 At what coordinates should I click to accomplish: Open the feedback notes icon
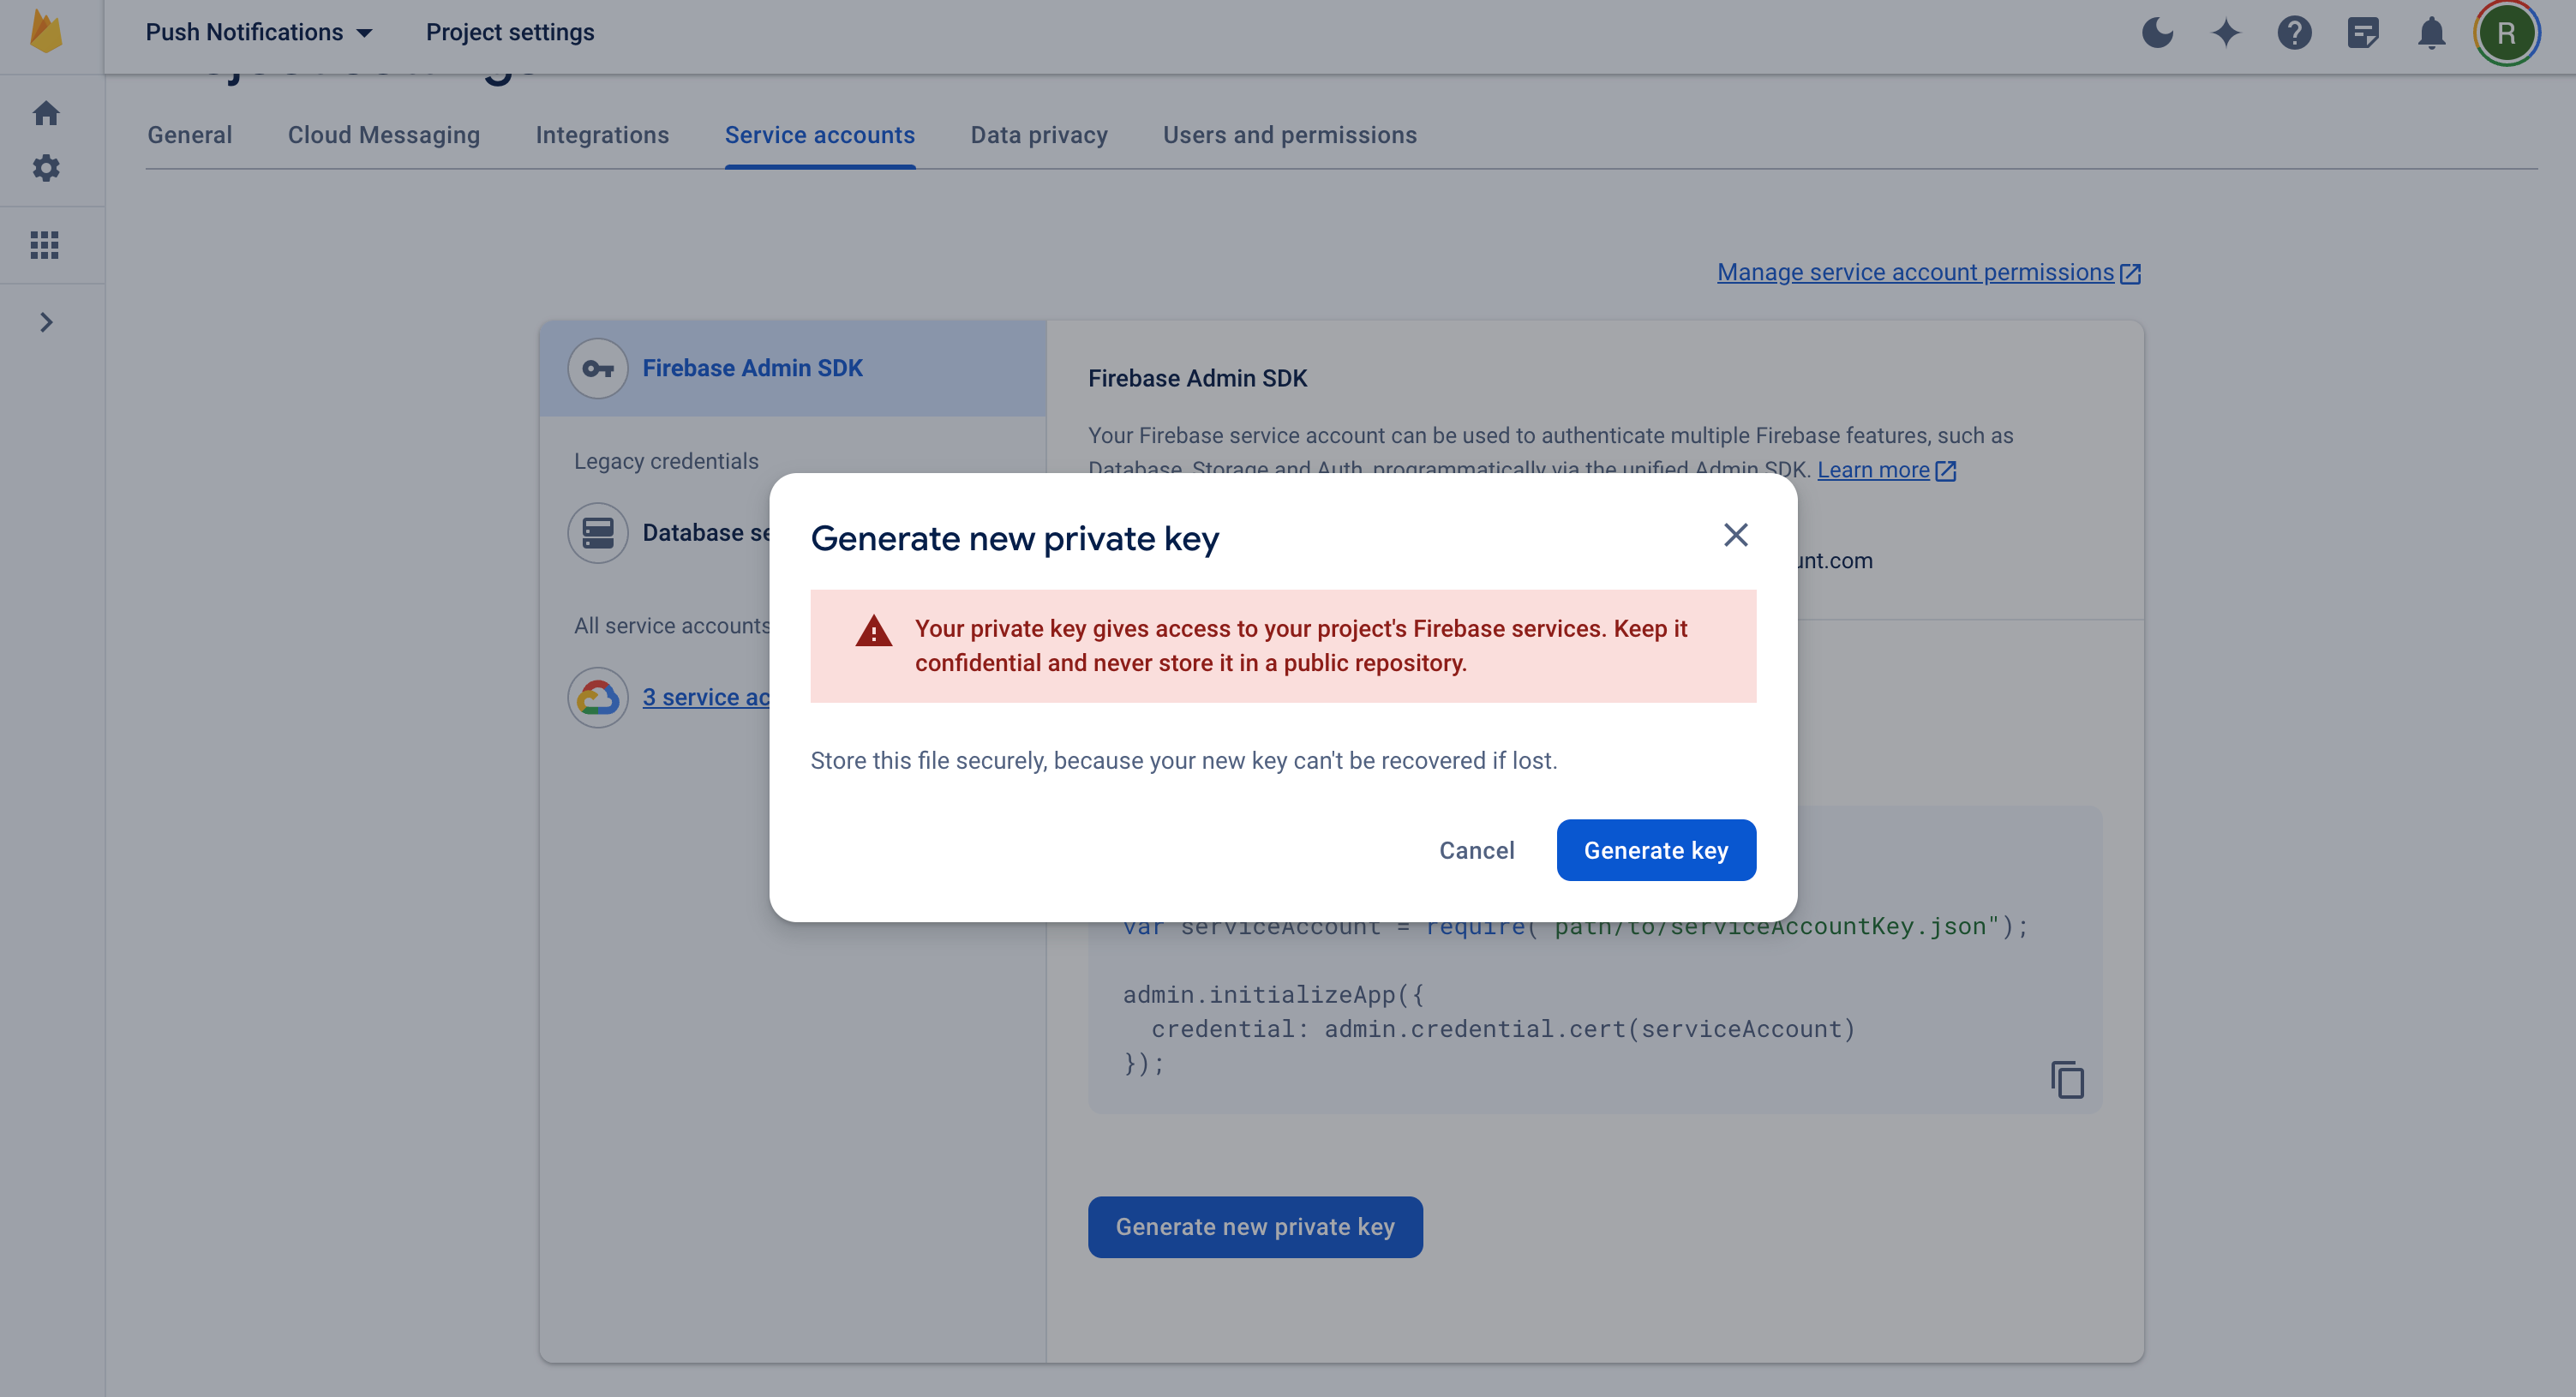click(x=2362, y=33)
